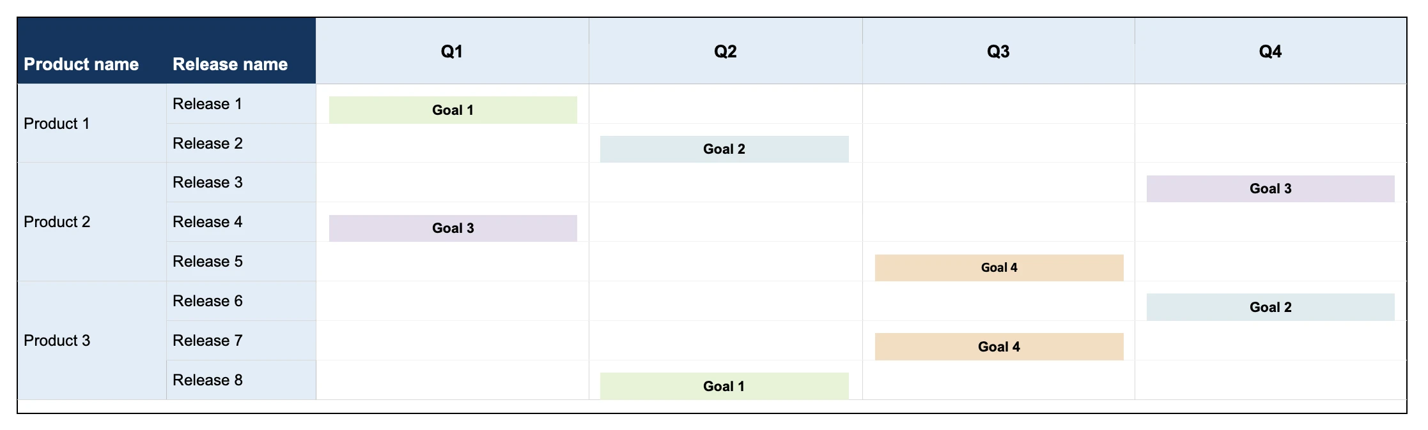Select the Q1 column header
Image resolution: width=1428 pixels, height=430 pixels.
point(453,51)
